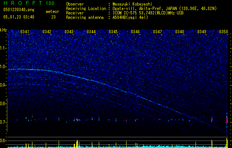The image size is (232, 148).
Task: Click the 0345 time marker
Action: click(x=113, y=32)
